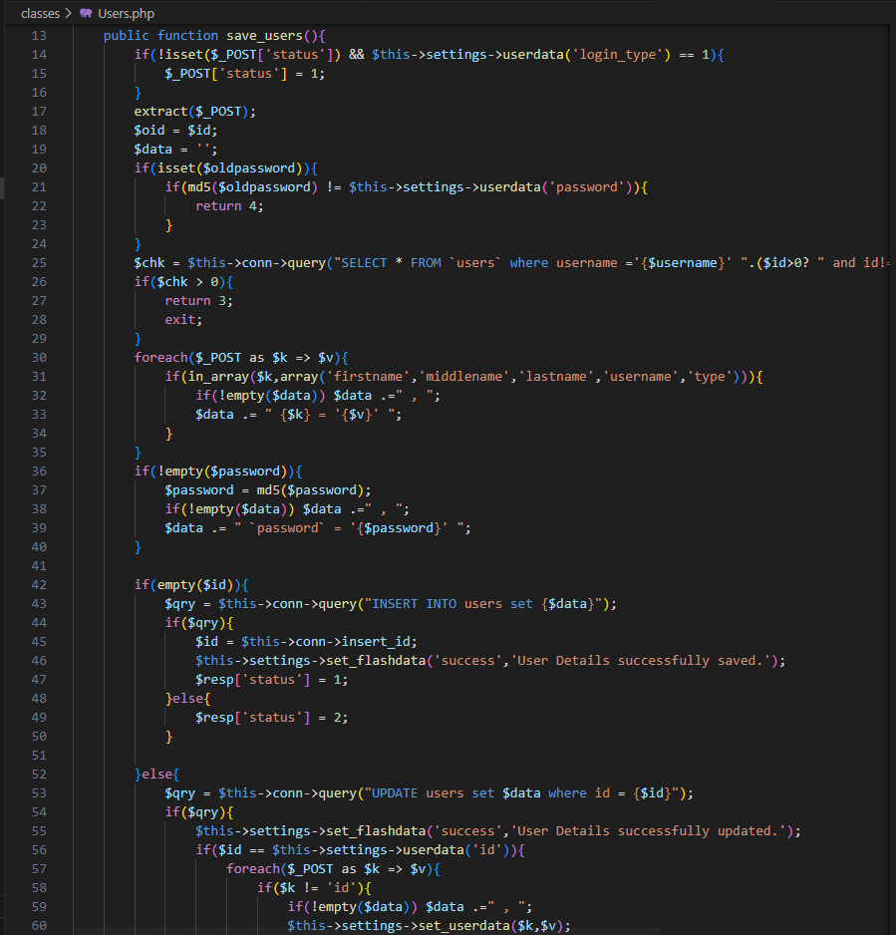Click line number 25 in the gutter
Viewport: 896px width, 935px height.
click(x=39, y=263)
